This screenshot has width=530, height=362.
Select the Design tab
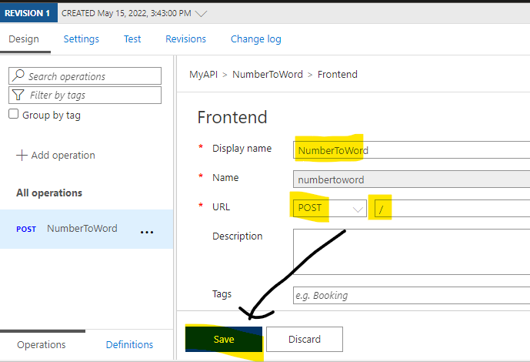coord(23,39)
